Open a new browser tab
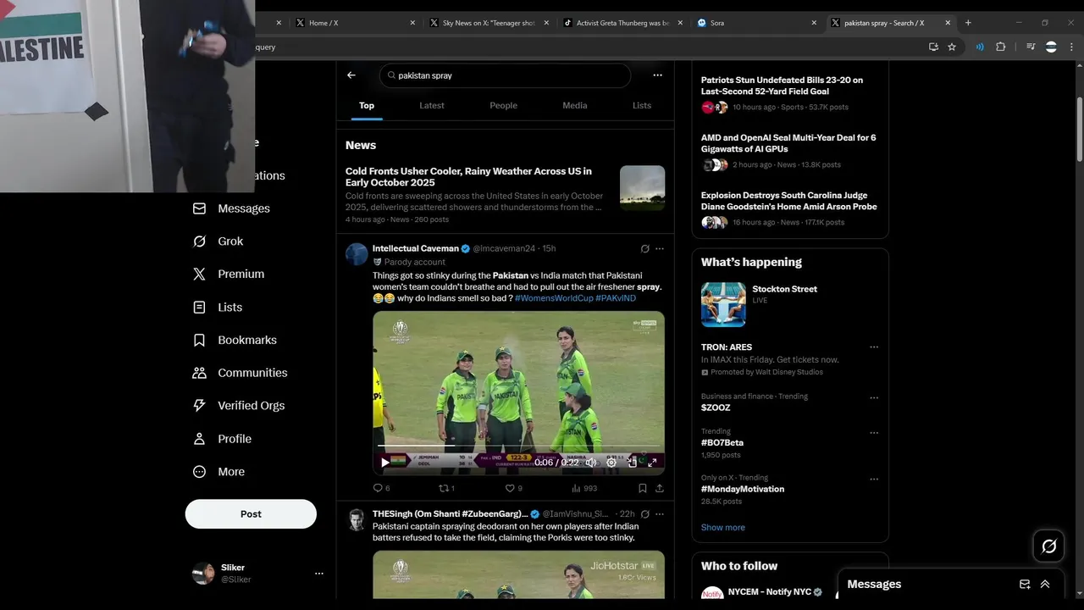Image resolution: width=1084 pixels, height=610 pixels. coord(968,23)
